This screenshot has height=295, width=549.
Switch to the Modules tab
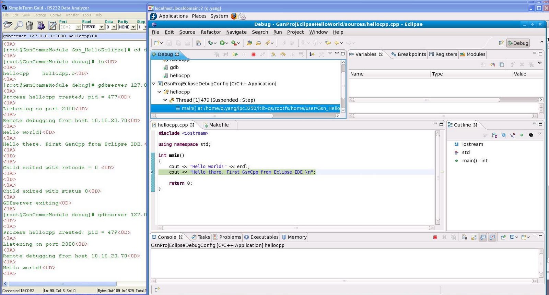point(472,54)
